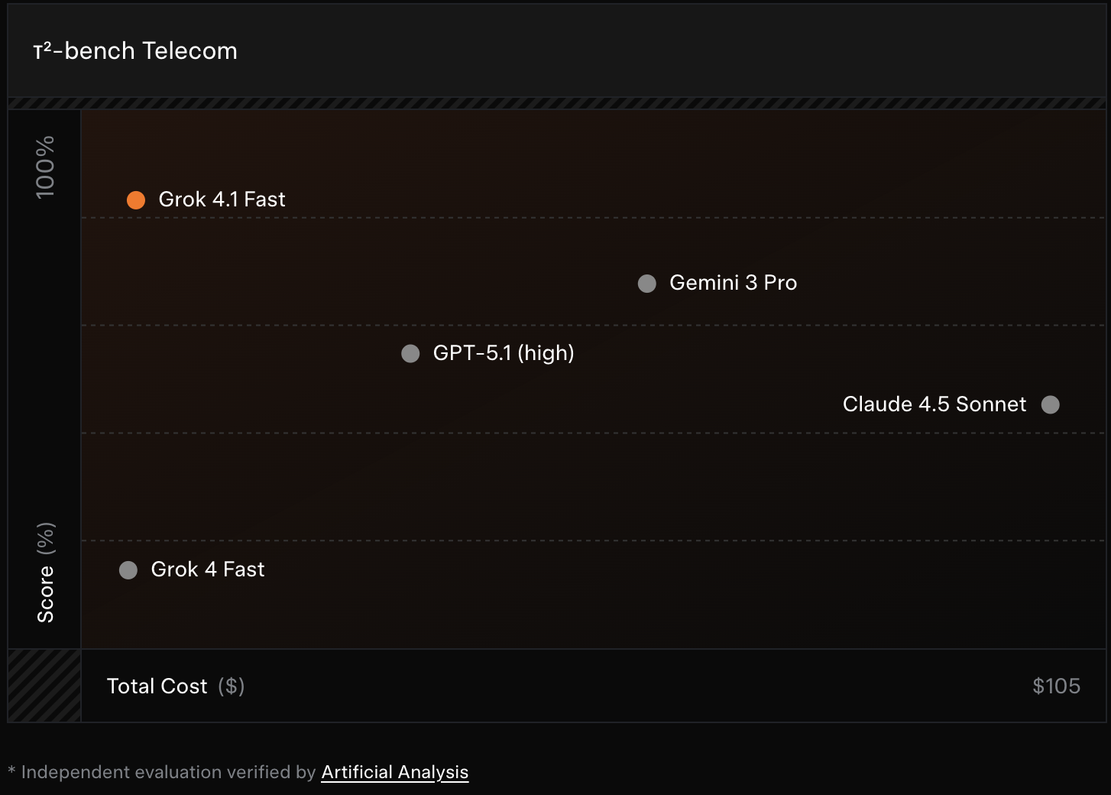The width and height of the screenshot is (1111, 795).
Task: Click the Grok 4 Fast gray dot
Action: tap(128, 570)
